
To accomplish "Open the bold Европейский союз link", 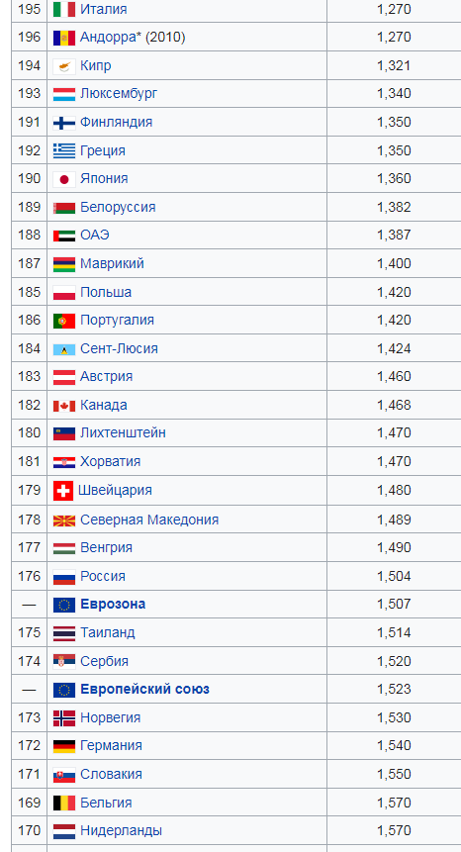I will (145, 690).
